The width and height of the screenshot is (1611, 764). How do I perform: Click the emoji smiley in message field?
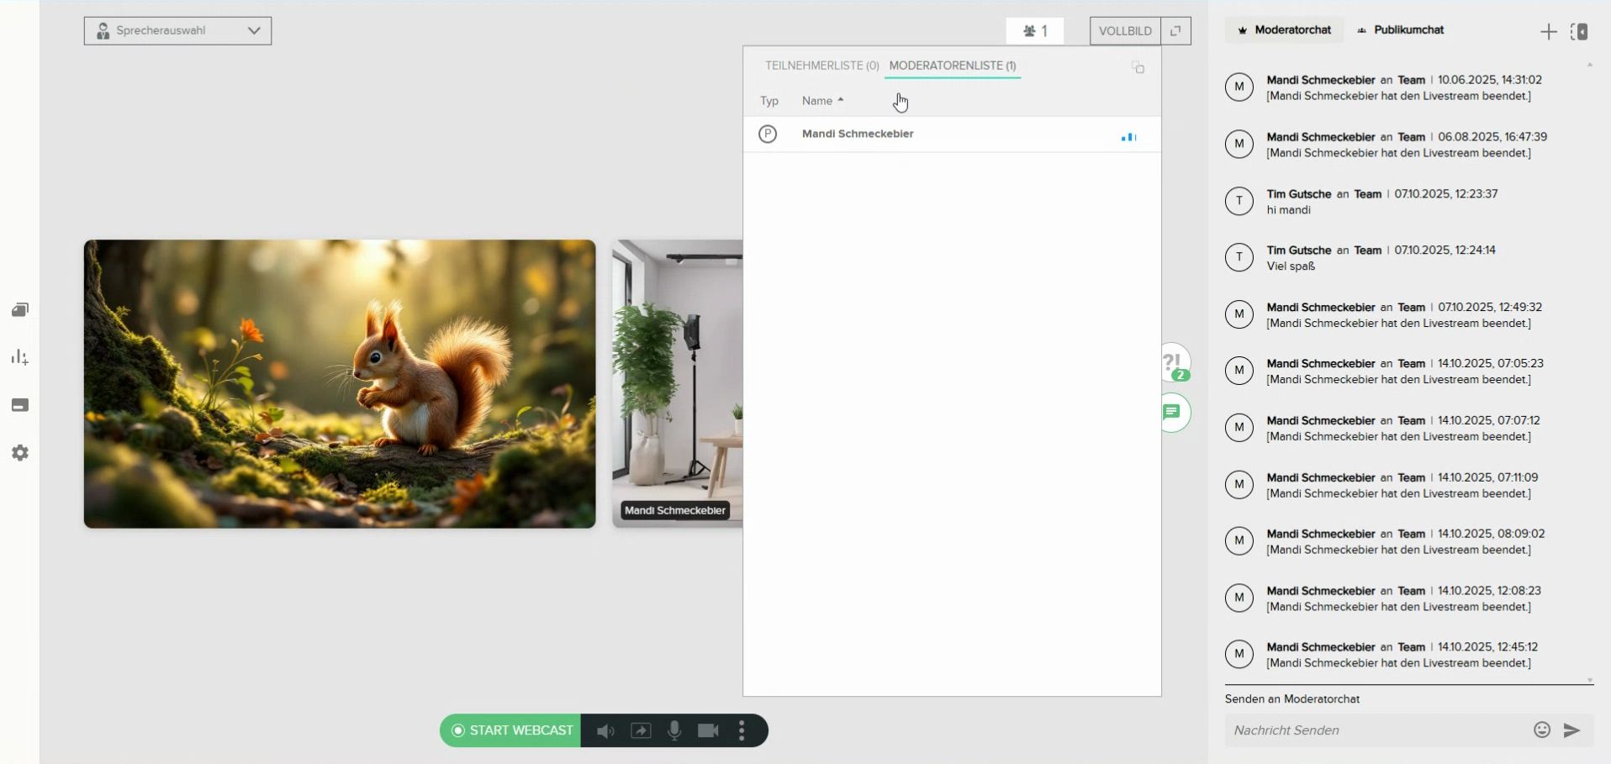tap(1541, 730)
